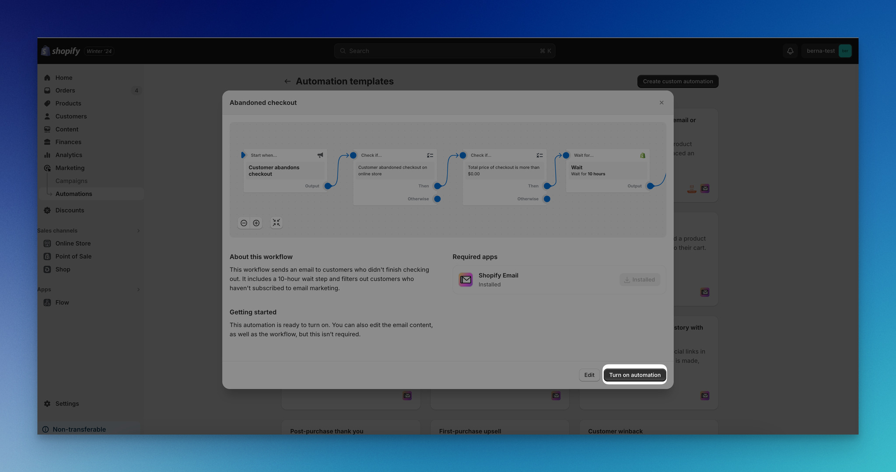Image resolution: width=896 pixels, height=472 pixels.
Task: Open Home in the sidebar
Action: coord(91,77)
